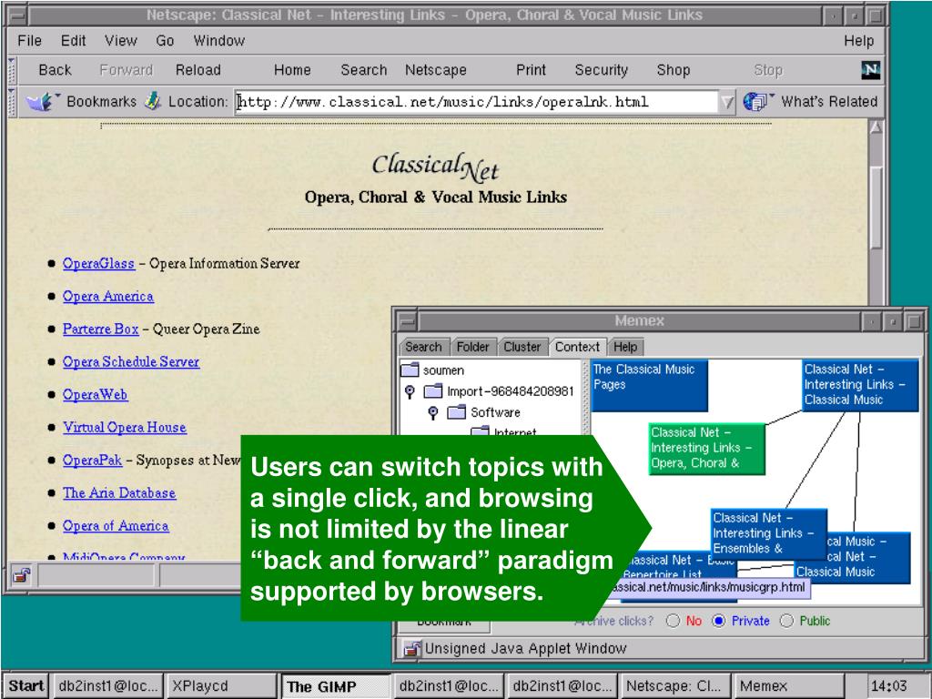Click the Netscape page vertical scrollbar thumb
The image size is (932, 699).
876,208
